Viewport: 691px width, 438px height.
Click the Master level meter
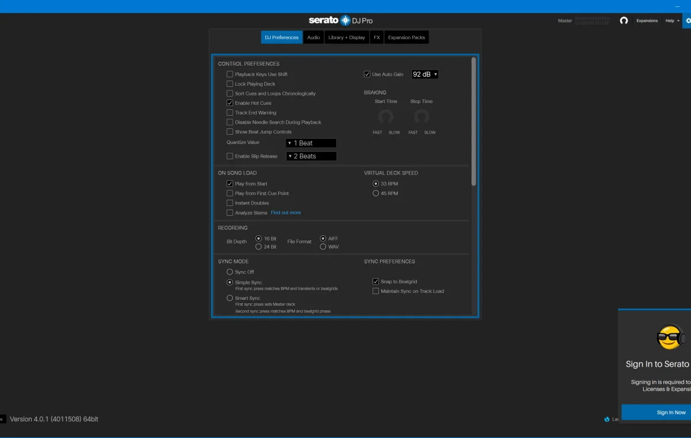pos(592,21)
